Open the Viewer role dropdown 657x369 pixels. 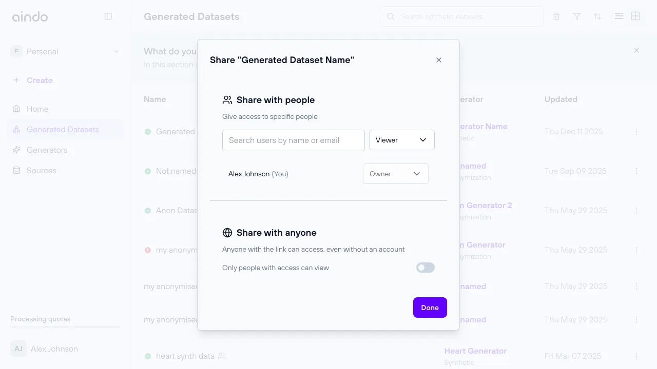tap(402, 140)
